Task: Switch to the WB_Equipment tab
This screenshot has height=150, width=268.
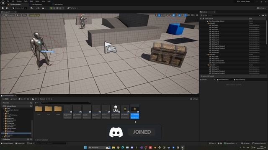Action: point(37,4)
